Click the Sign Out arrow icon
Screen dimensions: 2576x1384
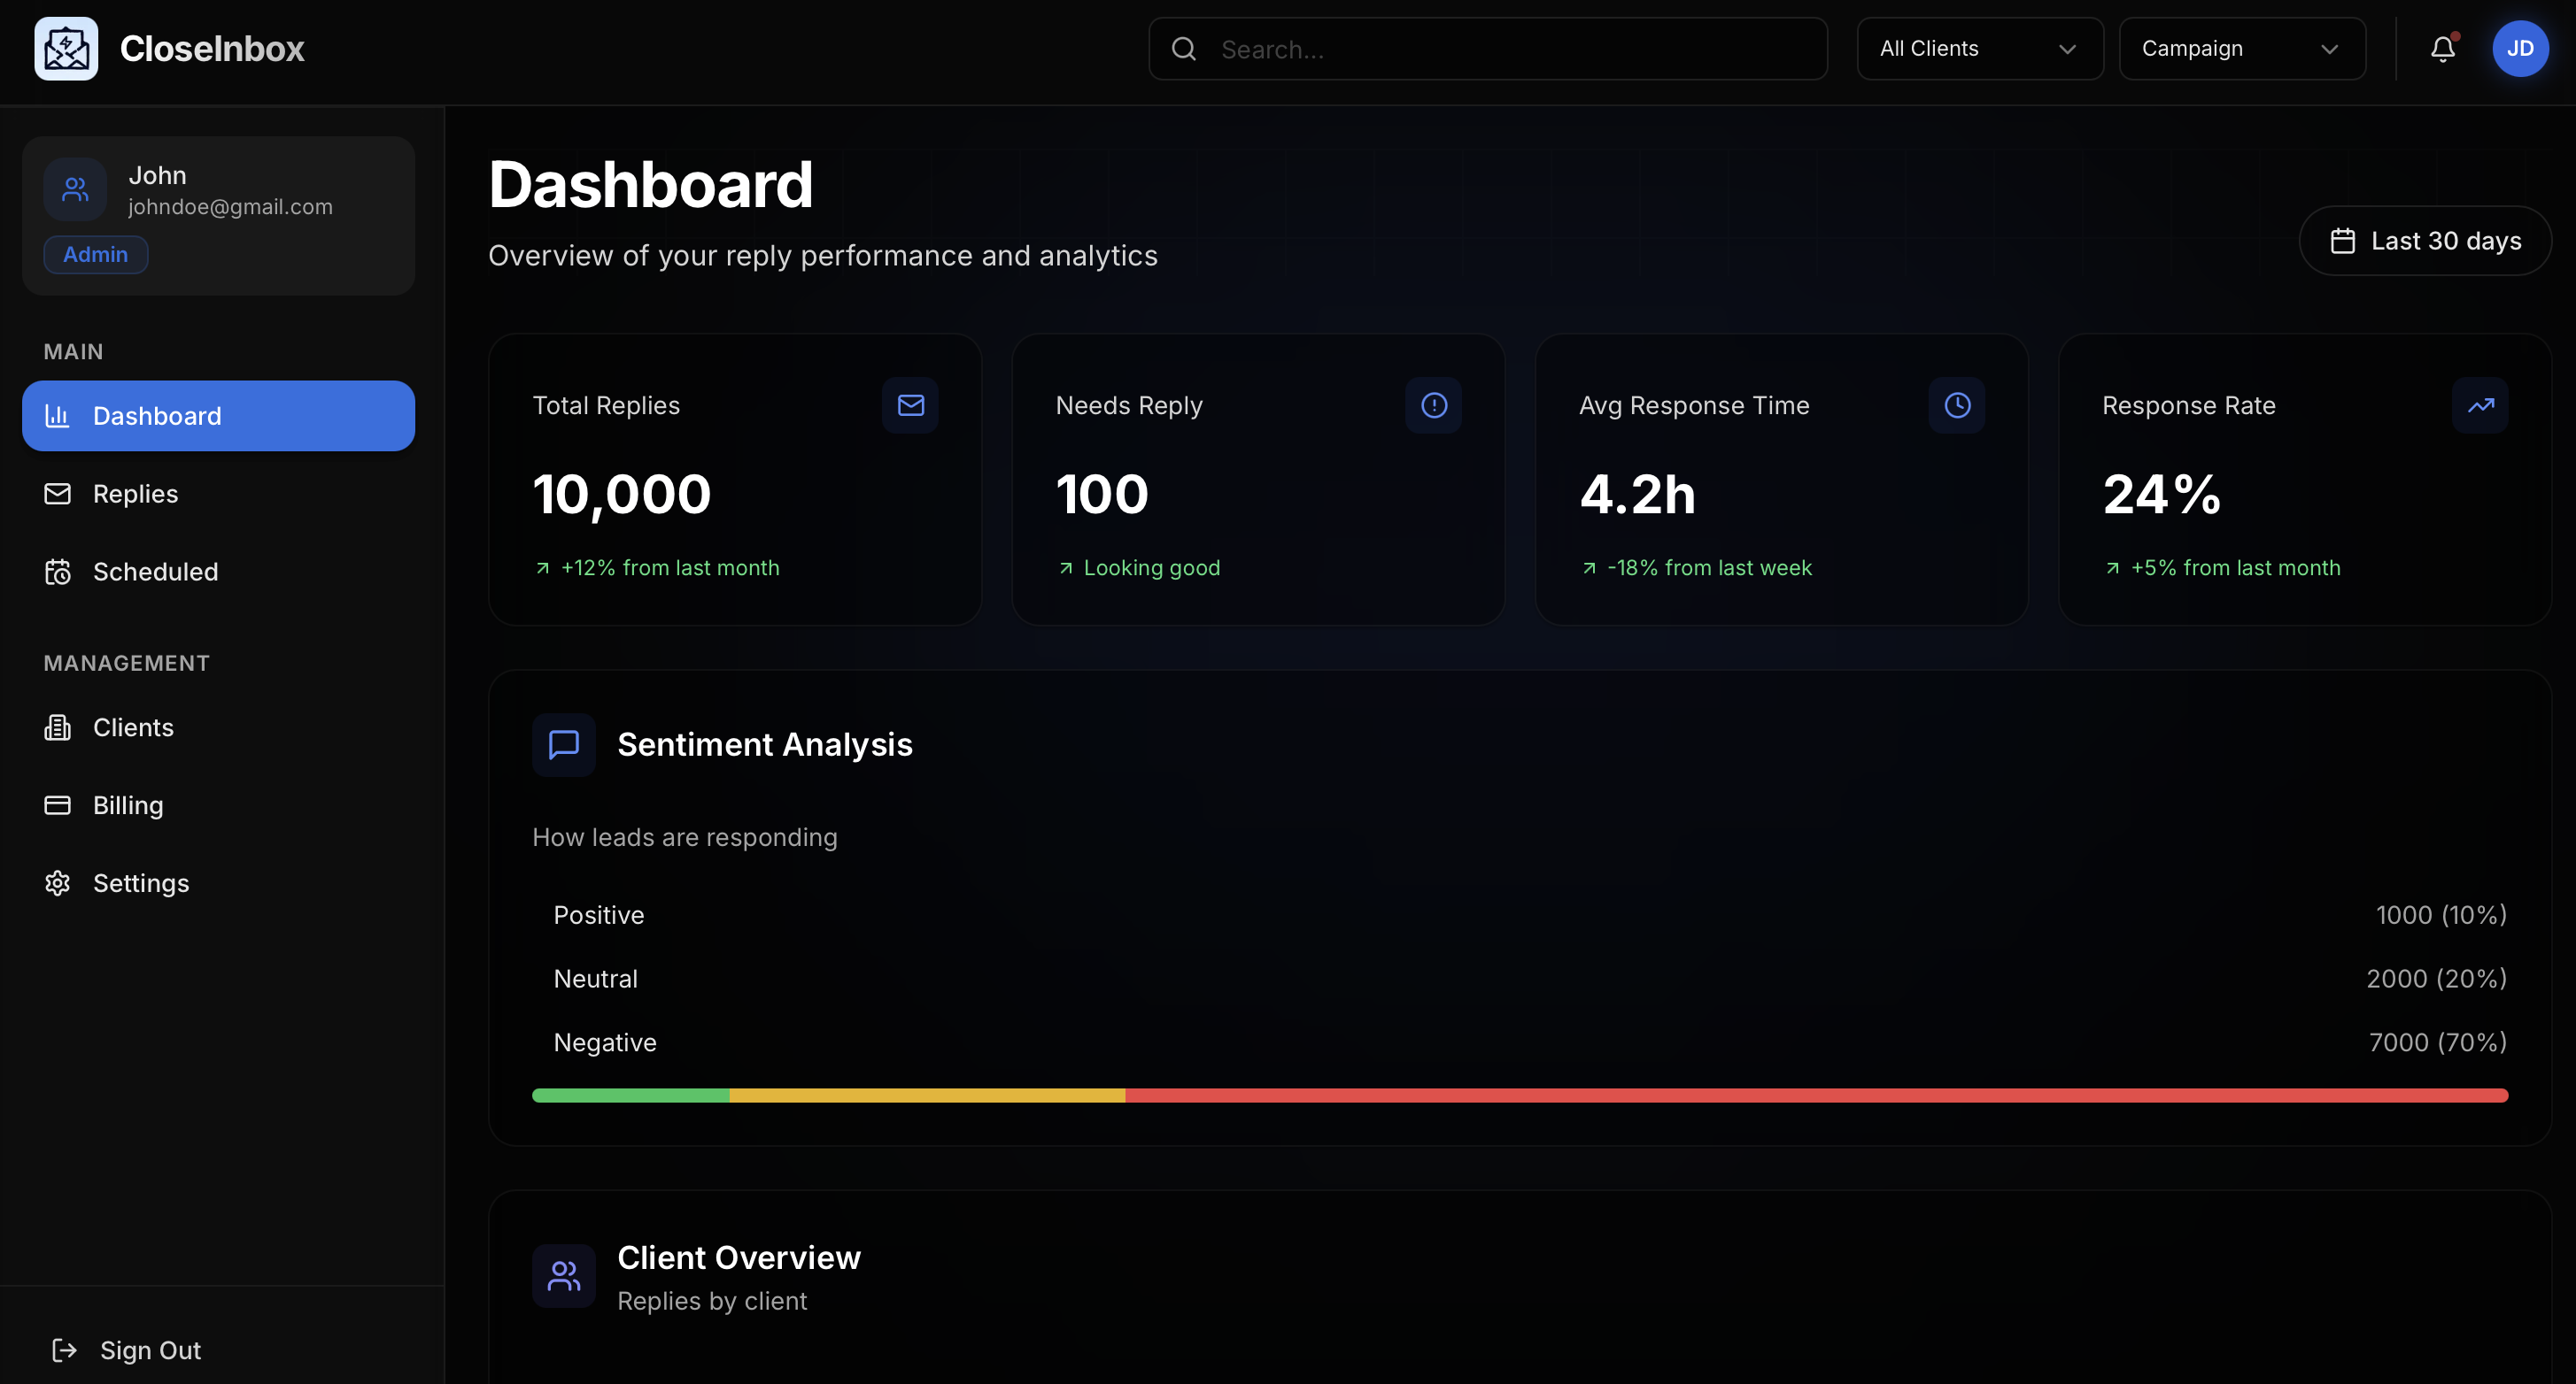tap(64, 1350)
